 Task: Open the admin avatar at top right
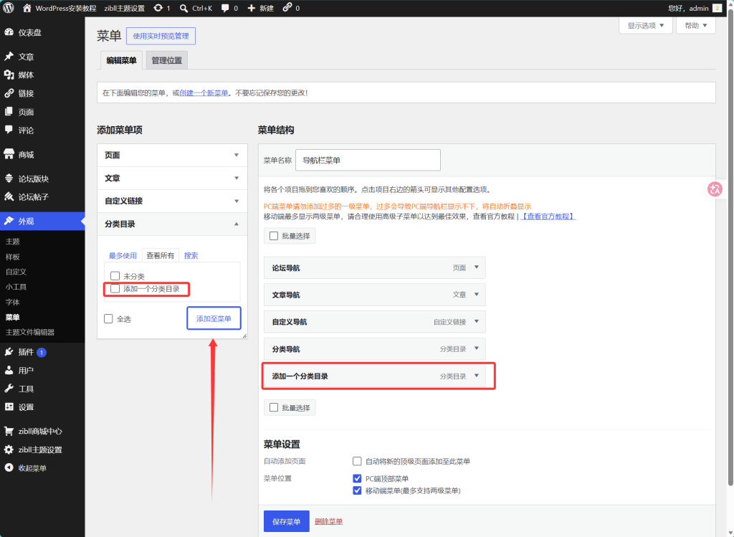[x=717, y=8]
